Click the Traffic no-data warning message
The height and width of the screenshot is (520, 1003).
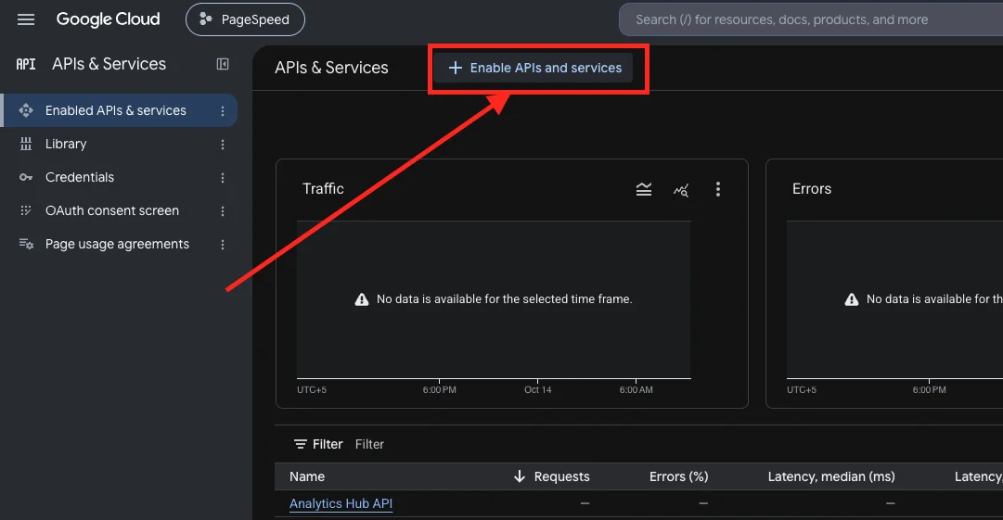(x=494, y=299)
